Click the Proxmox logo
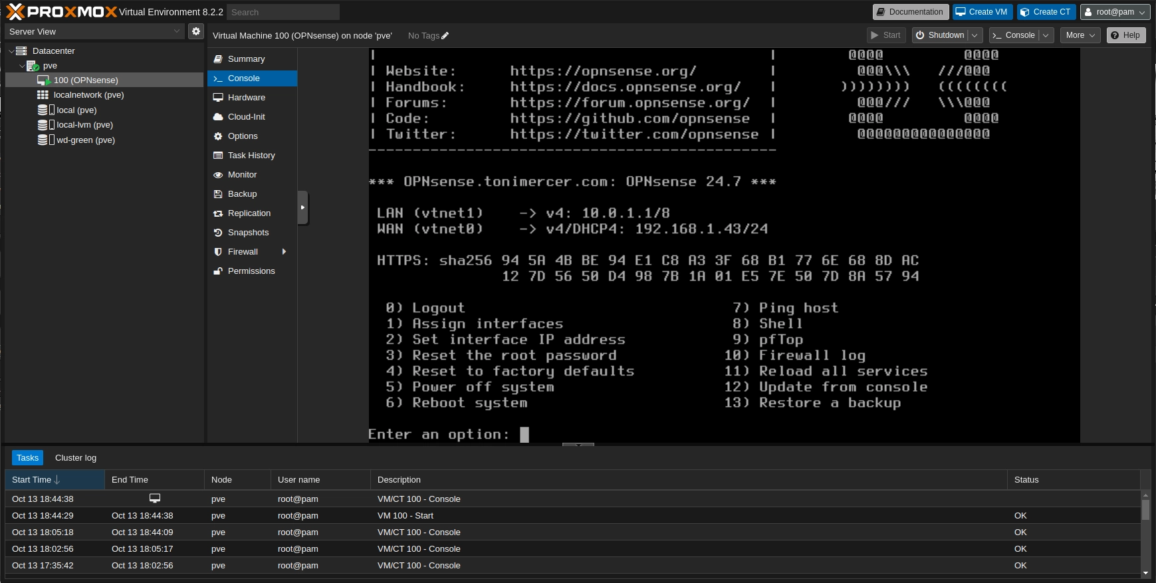Screen dimensions: 1156x583 point(61,11)
